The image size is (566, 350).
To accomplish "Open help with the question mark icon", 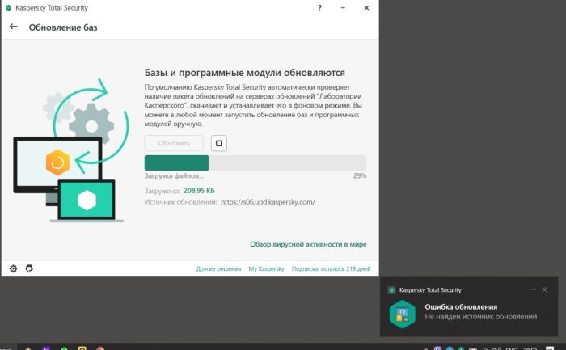I will pyautogui.click(x=319, y=8).
